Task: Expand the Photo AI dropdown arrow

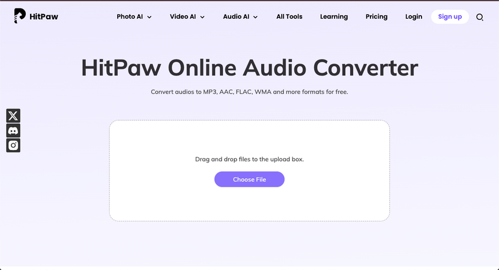Action: [x=150, y=17]
